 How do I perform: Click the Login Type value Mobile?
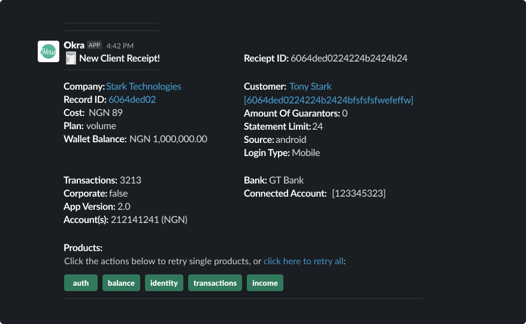coord(306,152)
